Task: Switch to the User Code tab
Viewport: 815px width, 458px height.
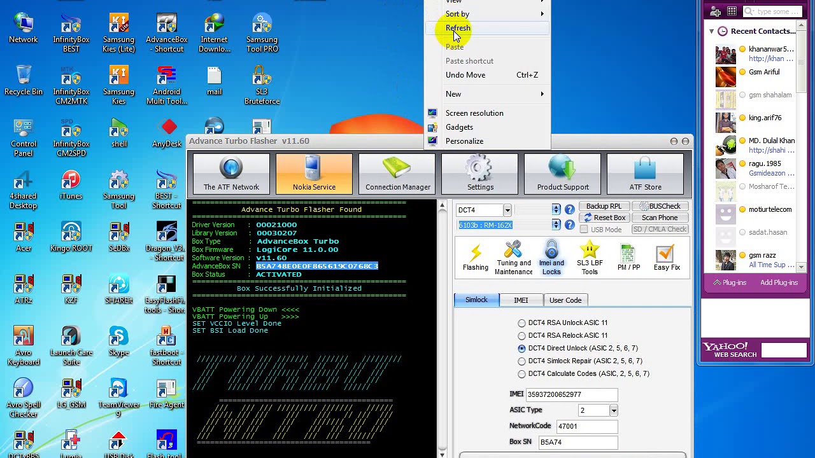Action: tap(565, 300)
